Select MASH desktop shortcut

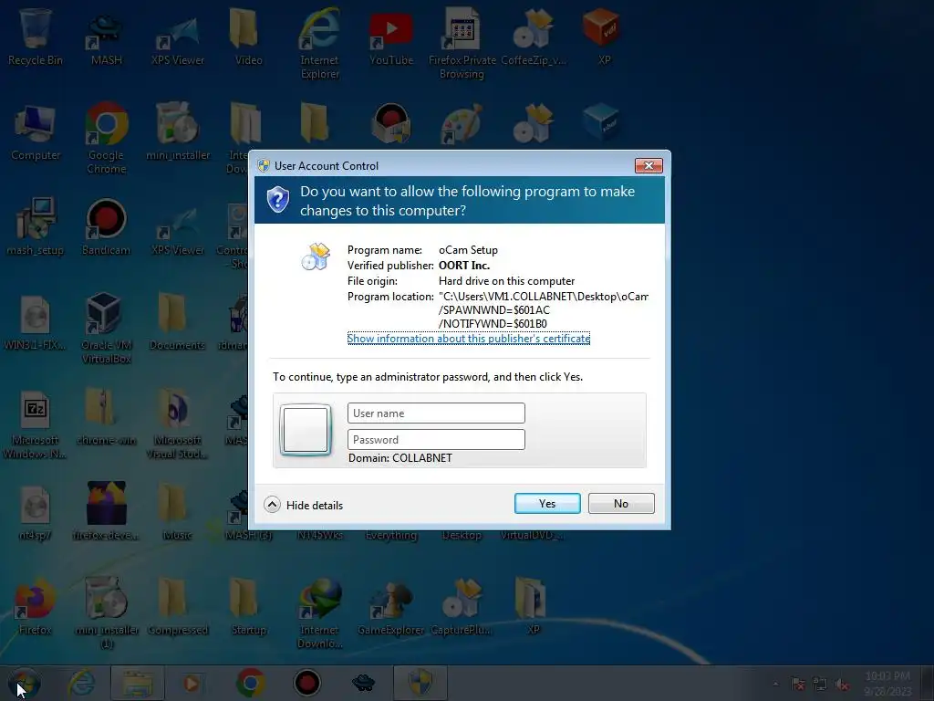point(106,38)
